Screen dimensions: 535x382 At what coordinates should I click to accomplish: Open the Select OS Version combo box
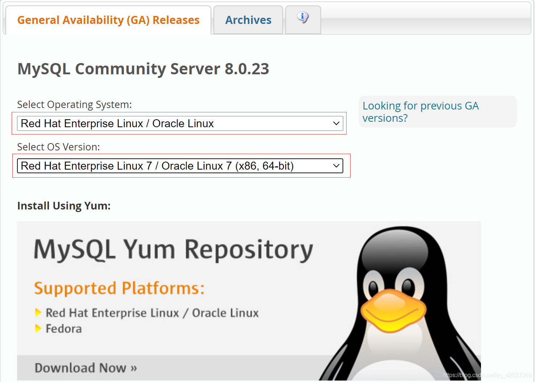coord(180,166)
